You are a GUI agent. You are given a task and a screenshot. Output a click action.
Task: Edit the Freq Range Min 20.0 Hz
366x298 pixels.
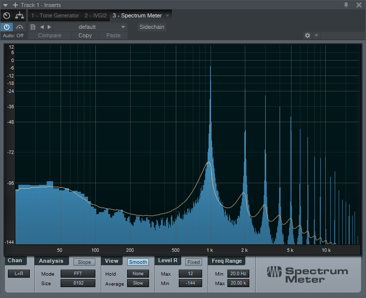tap(238, 274)
